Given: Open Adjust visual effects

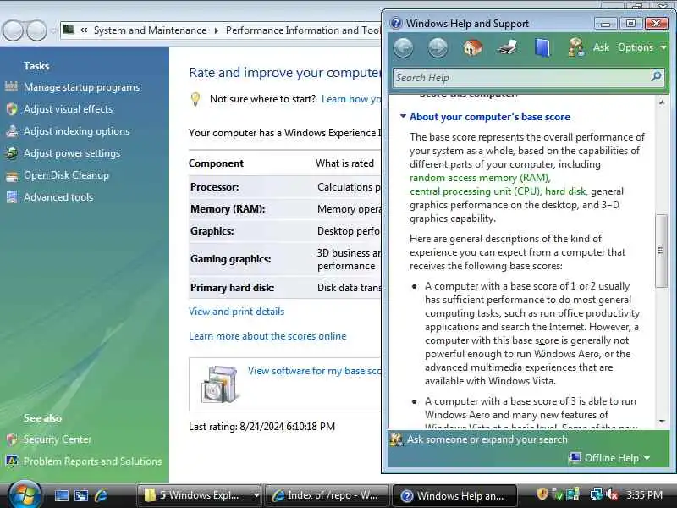Looking at the screenshot, I should point(69,109).
